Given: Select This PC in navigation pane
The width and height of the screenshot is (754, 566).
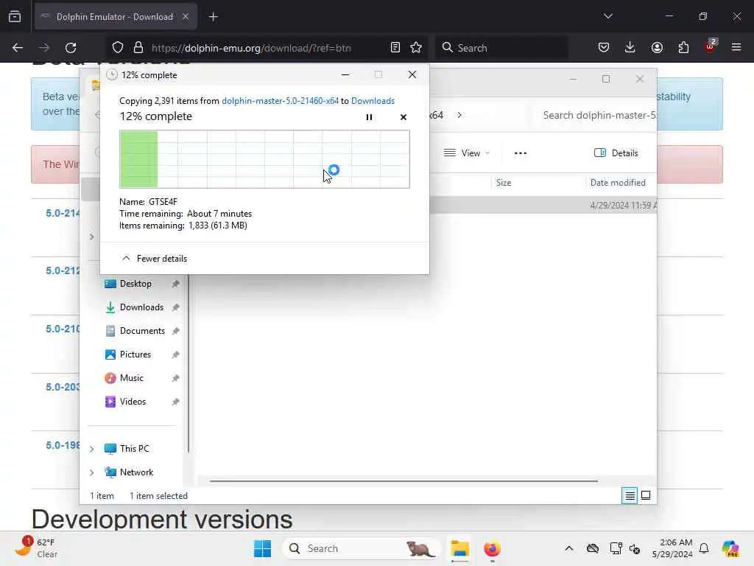Looking at the screenshot, I should tap(134, 449).
